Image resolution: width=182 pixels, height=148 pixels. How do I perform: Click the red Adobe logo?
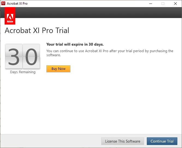tap(10, 16)
